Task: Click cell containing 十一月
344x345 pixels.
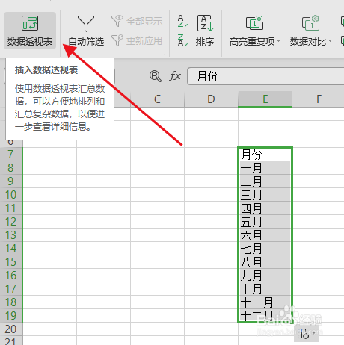Action: (265, 302)
